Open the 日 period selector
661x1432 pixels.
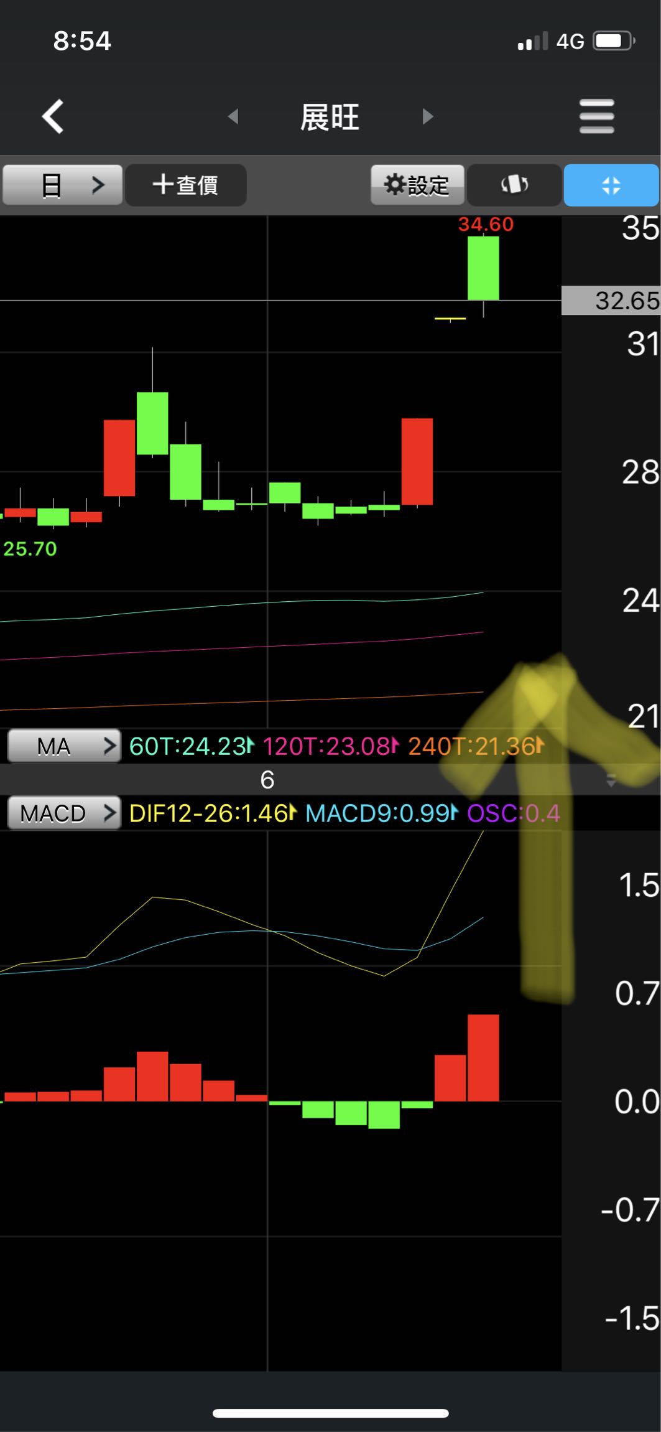62,185
